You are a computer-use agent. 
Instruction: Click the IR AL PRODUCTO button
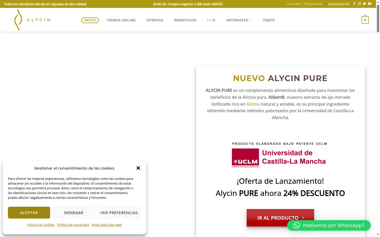pos(280,218)
